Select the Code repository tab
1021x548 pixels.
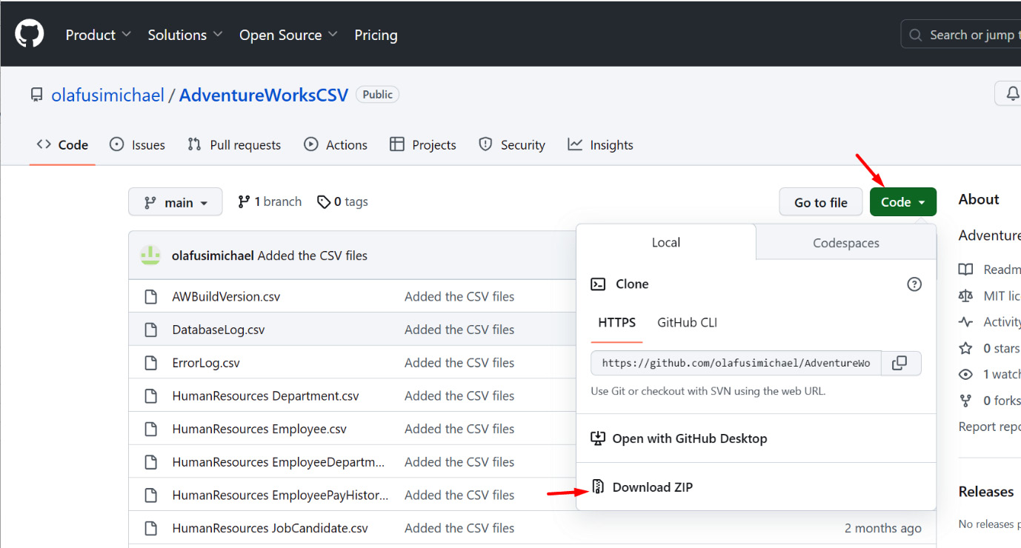tap(62, 144)
